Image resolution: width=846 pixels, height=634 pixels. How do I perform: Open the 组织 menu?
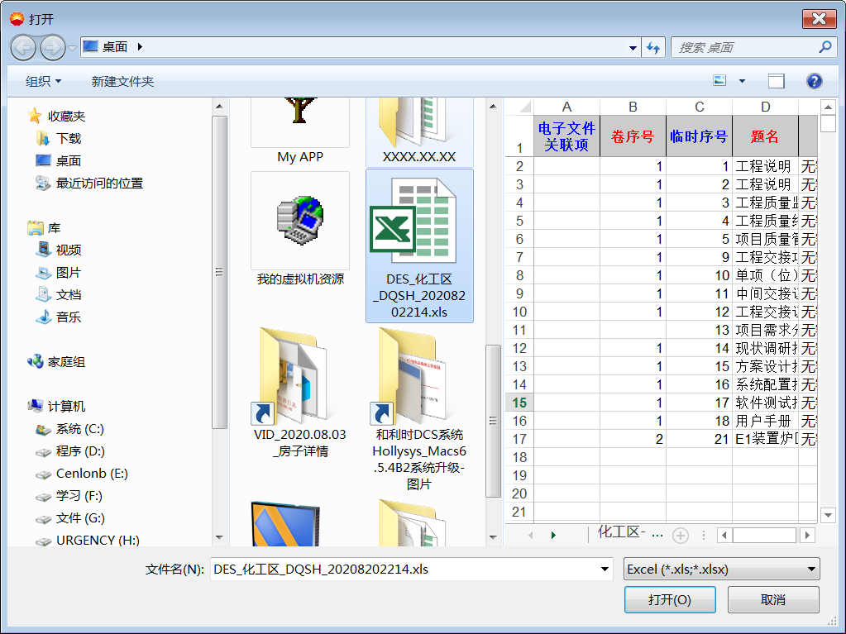coord(37,81)
